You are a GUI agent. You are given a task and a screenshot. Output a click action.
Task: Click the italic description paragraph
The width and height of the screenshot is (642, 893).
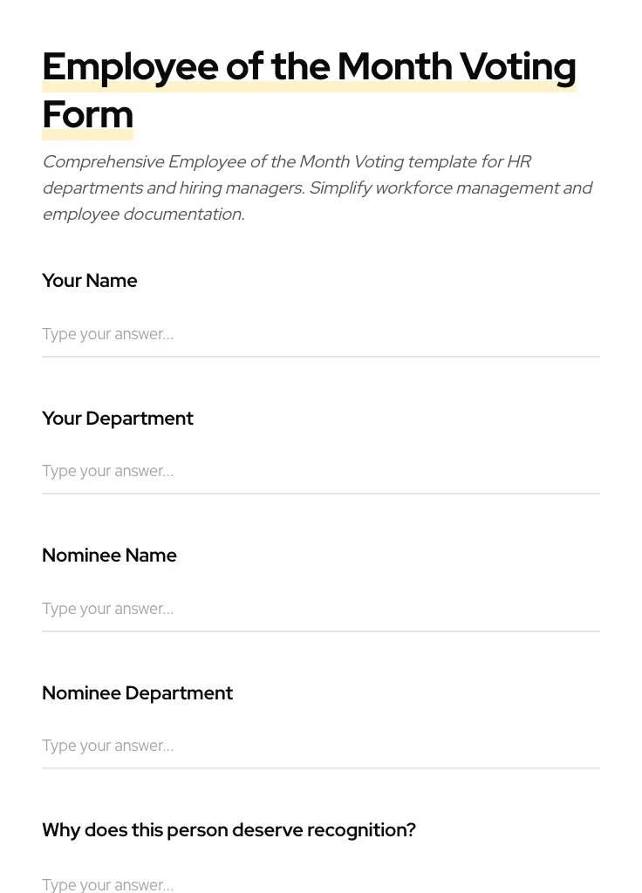pos(317,187)
